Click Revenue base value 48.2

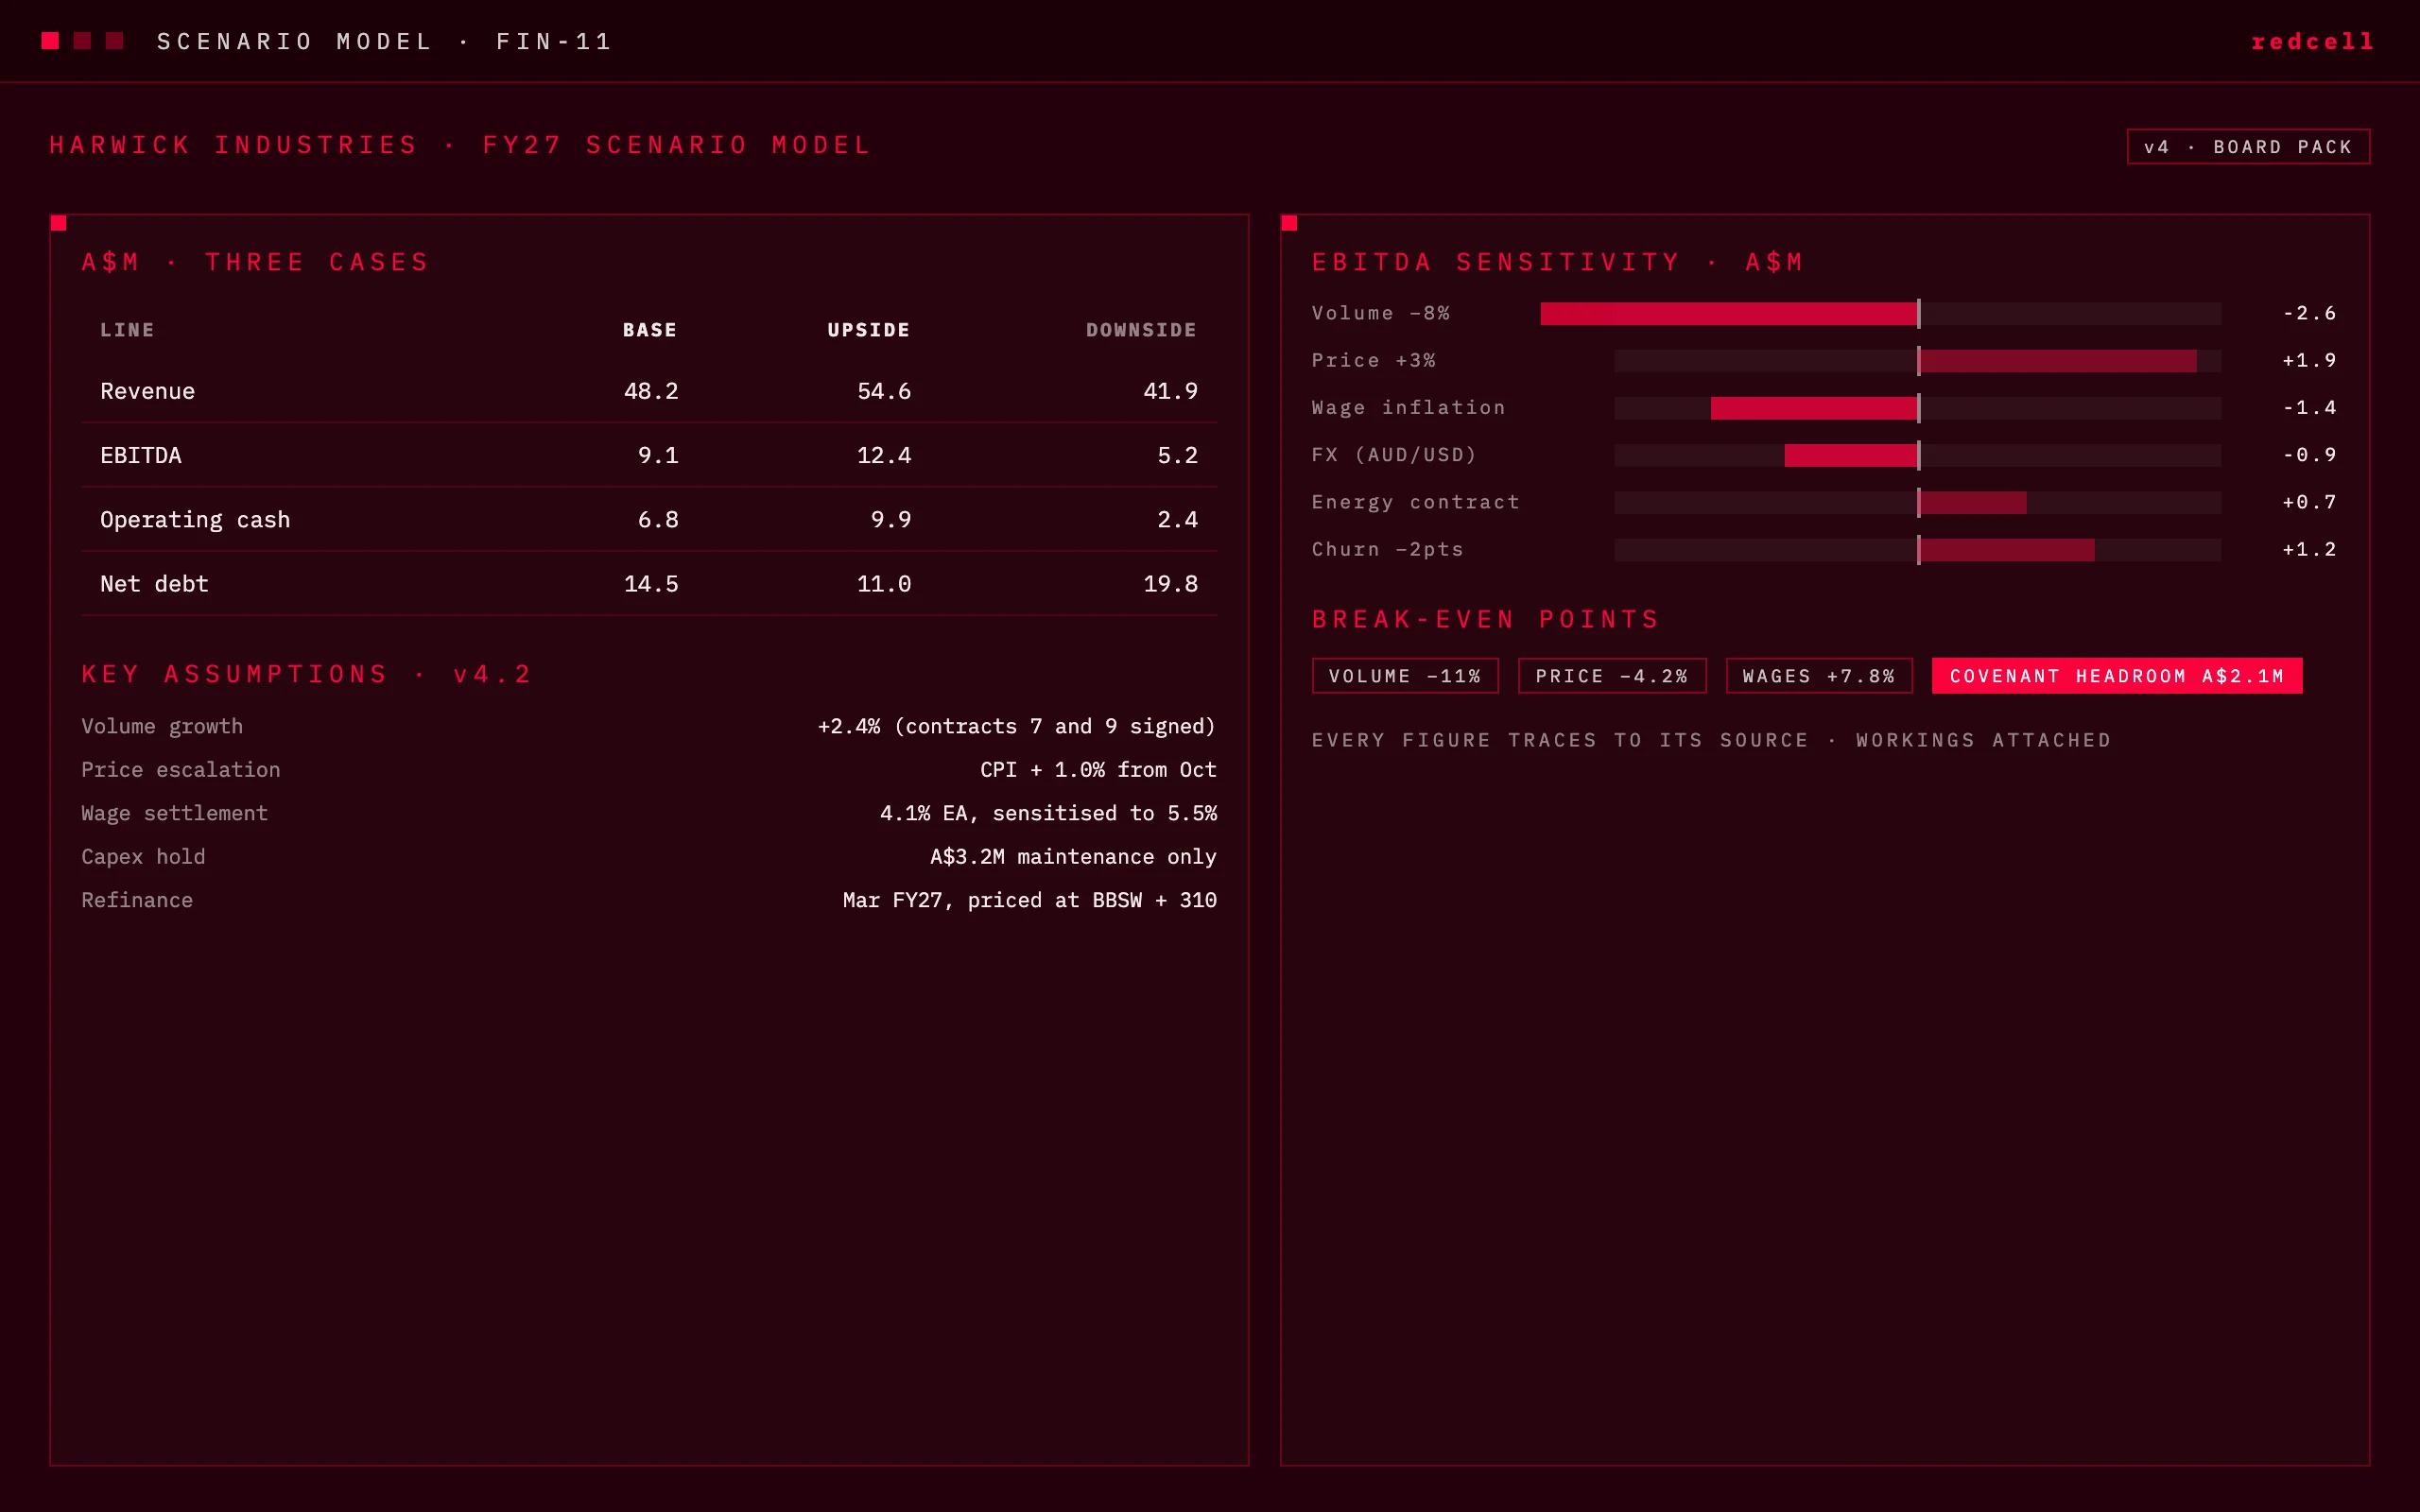pyautogui.click(x=651, y=391)
